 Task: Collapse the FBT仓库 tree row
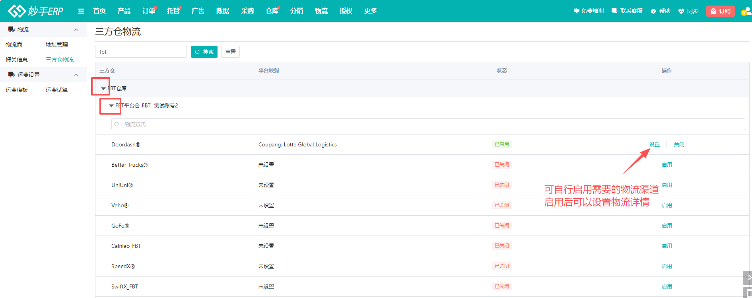click(103, 88)
